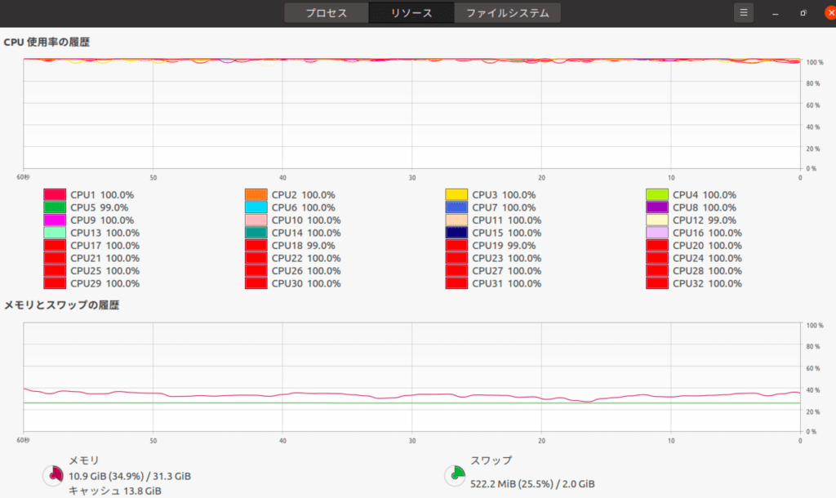This screenshot has height=498, width=836.
Task: Pick the yellow CPU3 color swatch
Action: coord(456,194)
